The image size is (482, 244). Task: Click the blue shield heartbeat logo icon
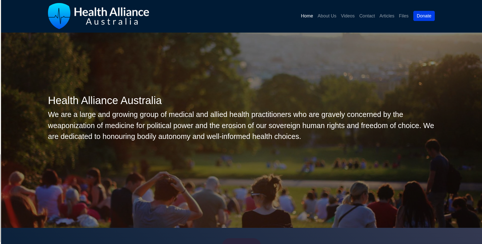[59, 16]
